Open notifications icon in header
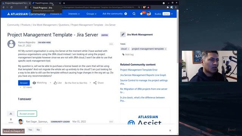 pyautogui.click(x=141, y=14)
